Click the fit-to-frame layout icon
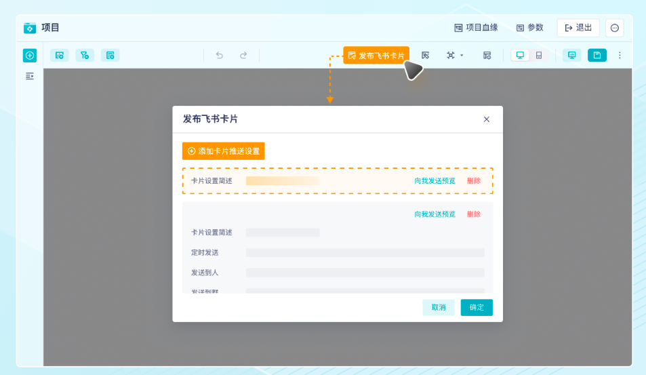Screen dimensions: 646x375 [x=451, y=55]
